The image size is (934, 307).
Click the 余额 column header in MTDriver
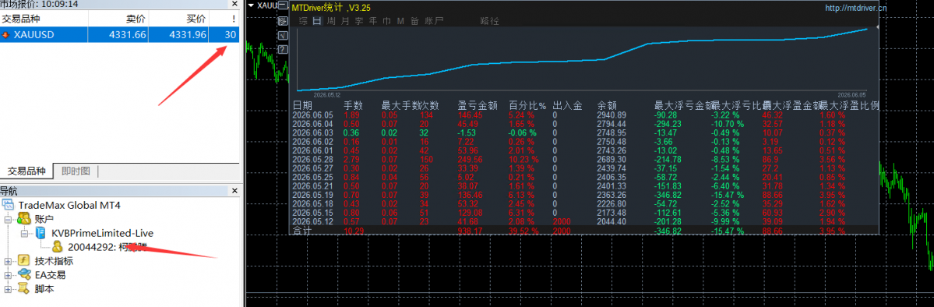click(x=607, y=105)
